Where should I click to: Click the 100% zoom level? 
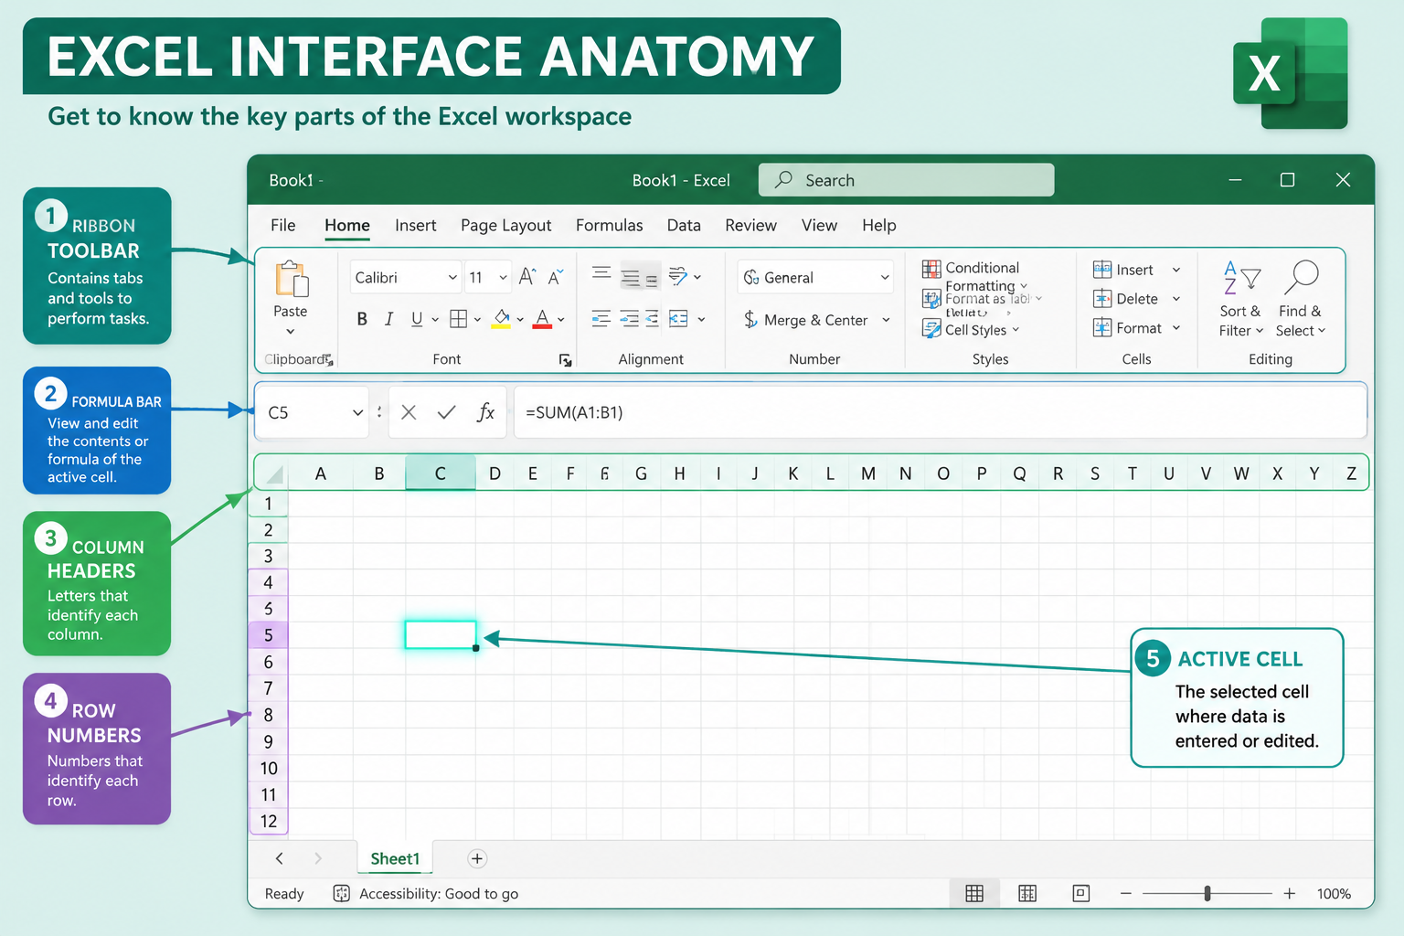(x=1334, y=894)
